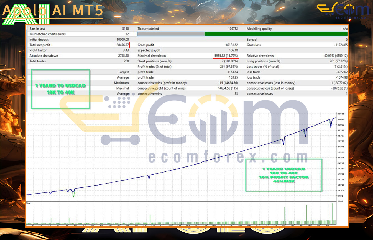Click the Total trades value 268
Viewport: 373px width, 240px height.
pyautogui.click(x=126, y=61)
